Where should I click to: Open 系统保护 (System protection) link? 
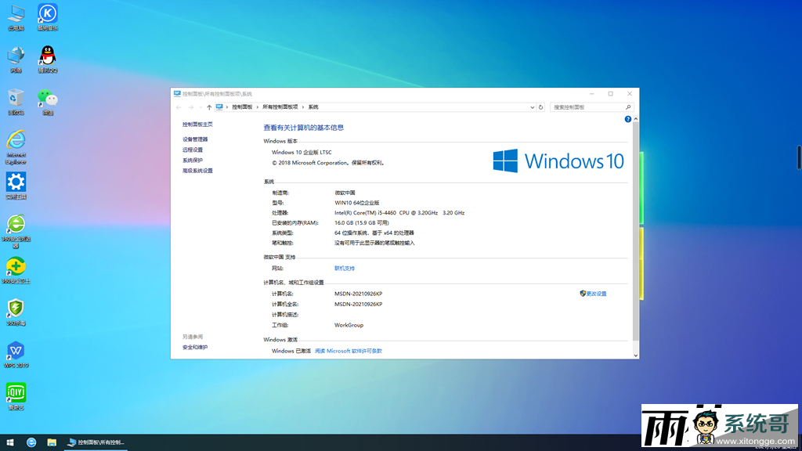[x=193, y=160]
